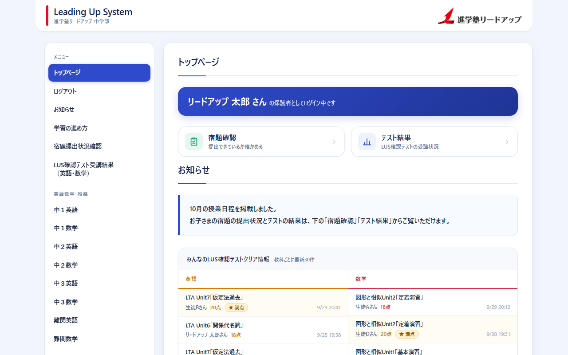
Task: Open 中２数学 class page
Action: tap(99, 265)
